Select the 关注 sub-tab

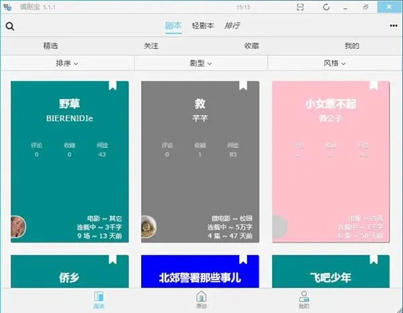tap(151, 46)
